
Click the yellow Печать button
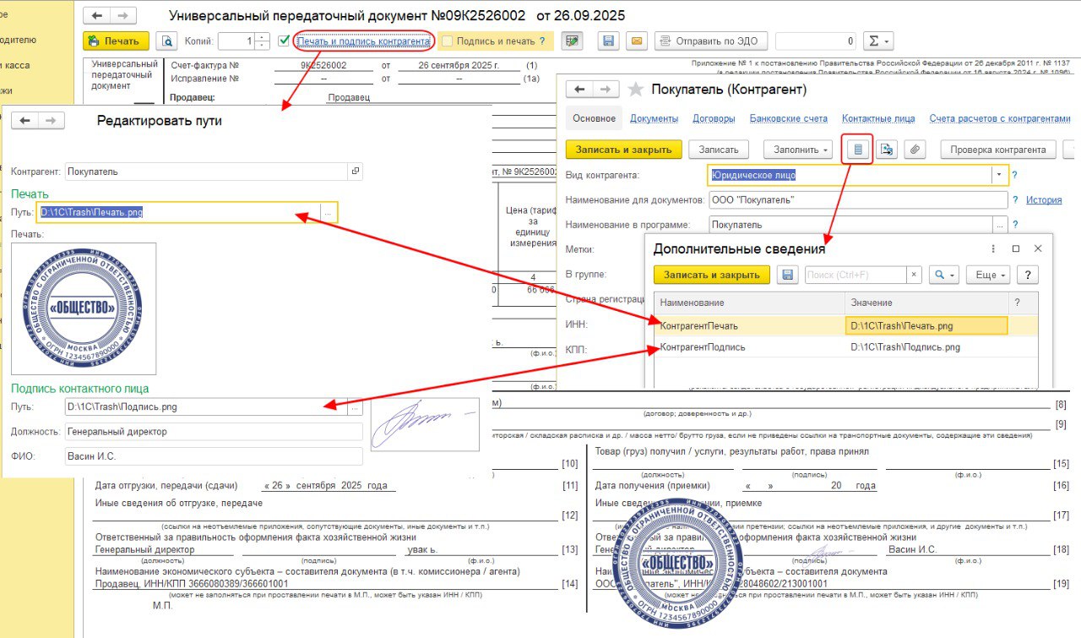[x=116, y=41]
